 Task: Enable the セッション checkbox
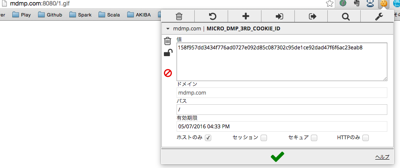point(264,138)
